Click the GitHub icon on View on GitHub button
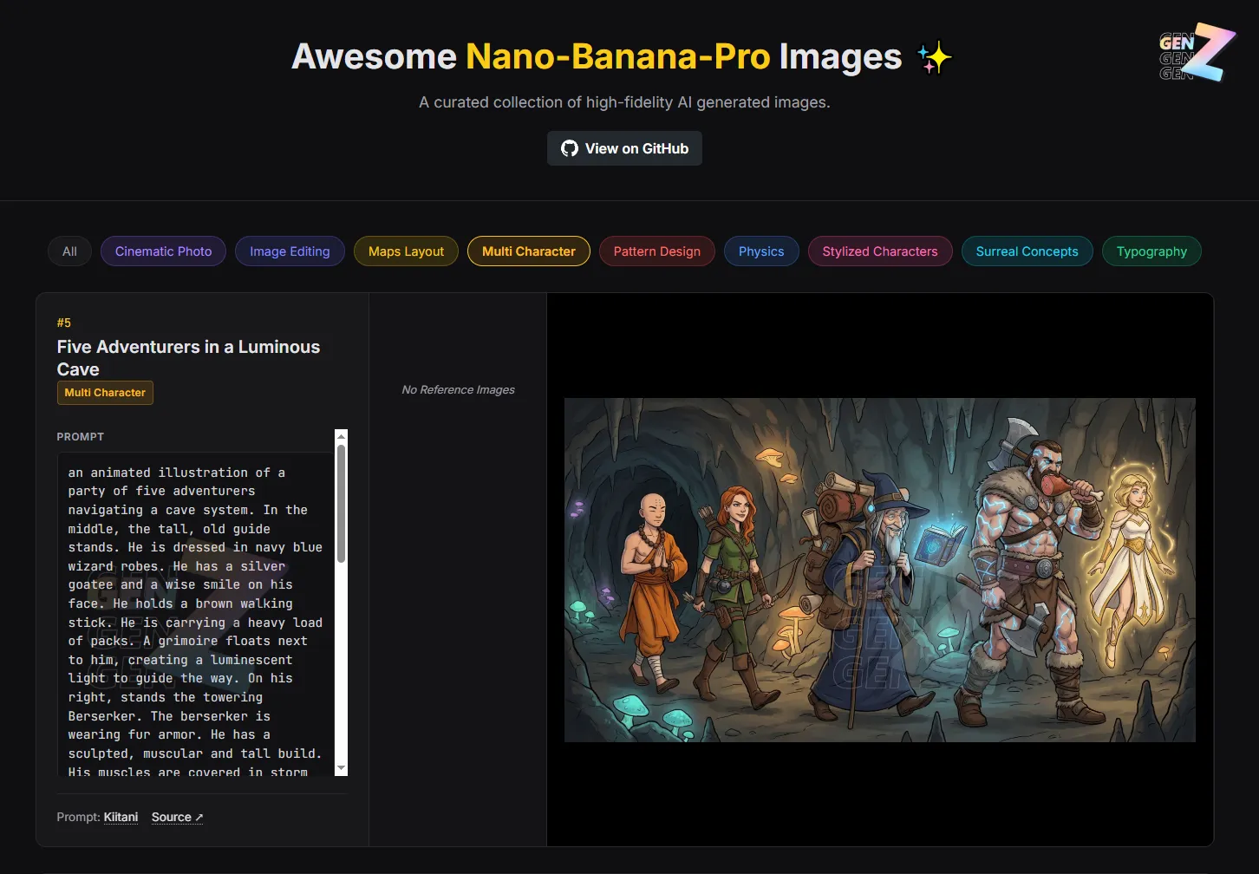The image size is (1259, 874). tap(570, 148)
